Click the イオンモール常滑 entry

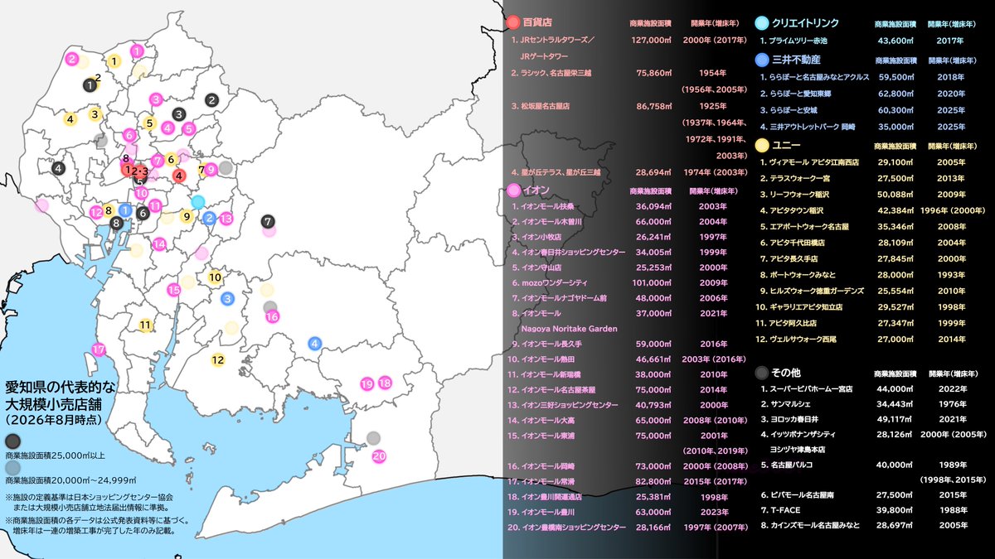coord(546,480)
